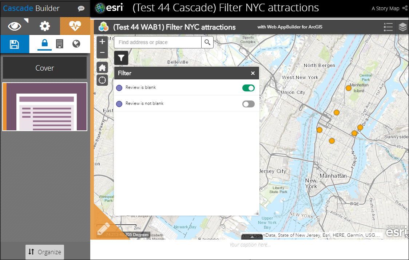Find my location on the map

pyautogui.click(x=102, y=80)
